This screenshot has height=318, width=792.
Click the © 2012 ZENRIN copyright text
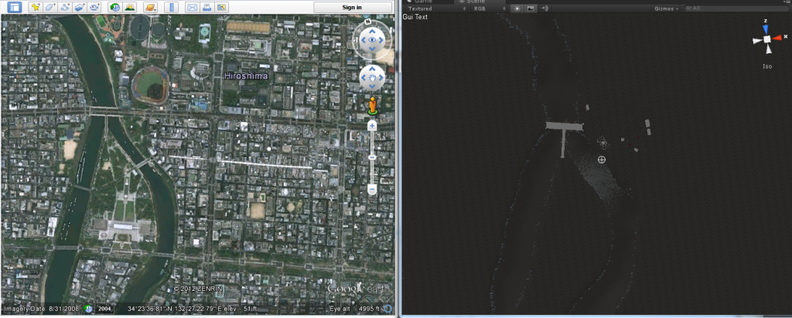tap(198, 289)
